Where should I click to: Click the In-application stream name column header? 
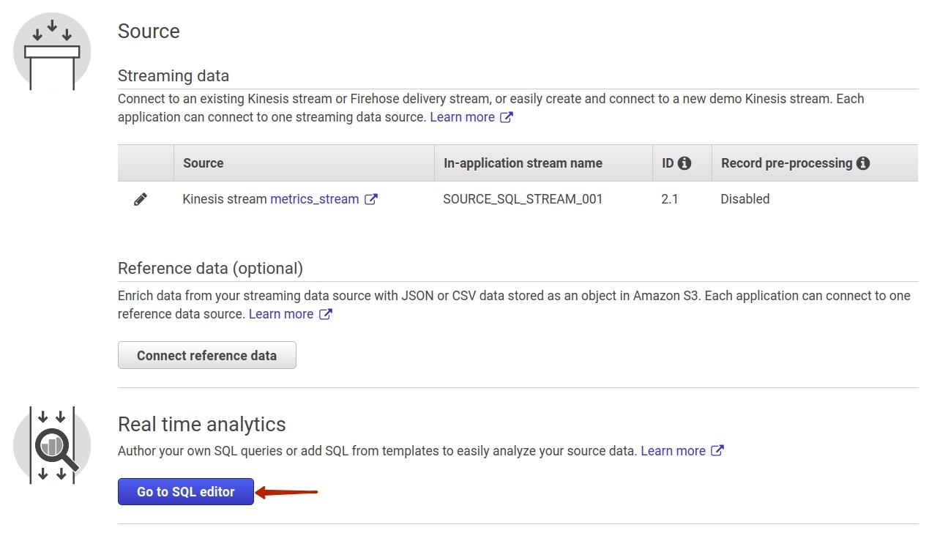(523, 163)
